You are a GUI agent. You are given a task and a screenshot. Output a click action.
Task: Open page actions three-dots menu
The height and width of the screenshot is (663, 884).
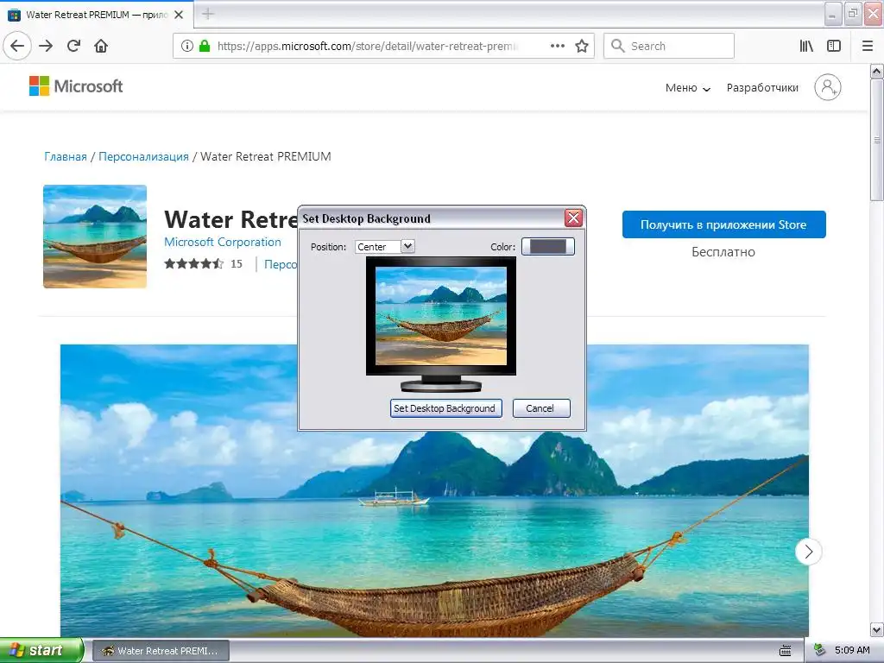[x=558, y=46]
